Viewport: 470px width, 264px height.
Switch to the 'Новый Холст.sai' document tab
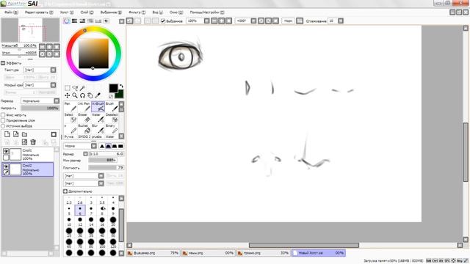click(x=318, y=253)
